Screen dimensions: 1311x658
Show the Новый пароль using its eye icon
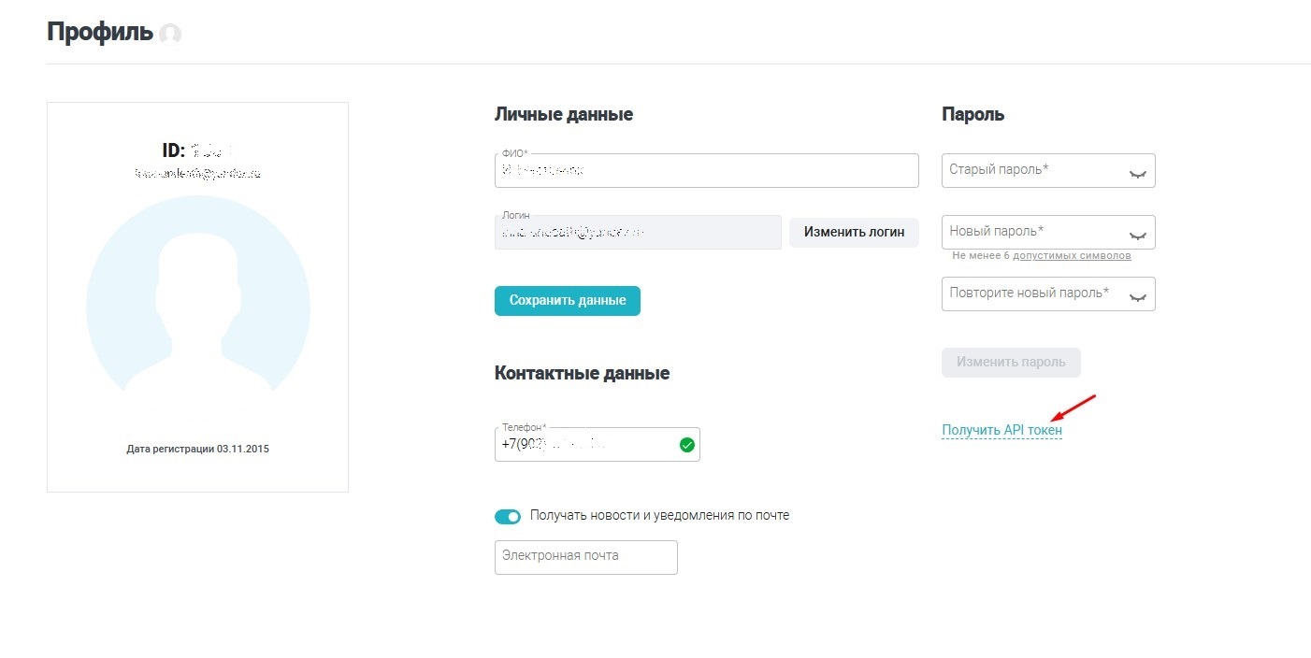1137,236
